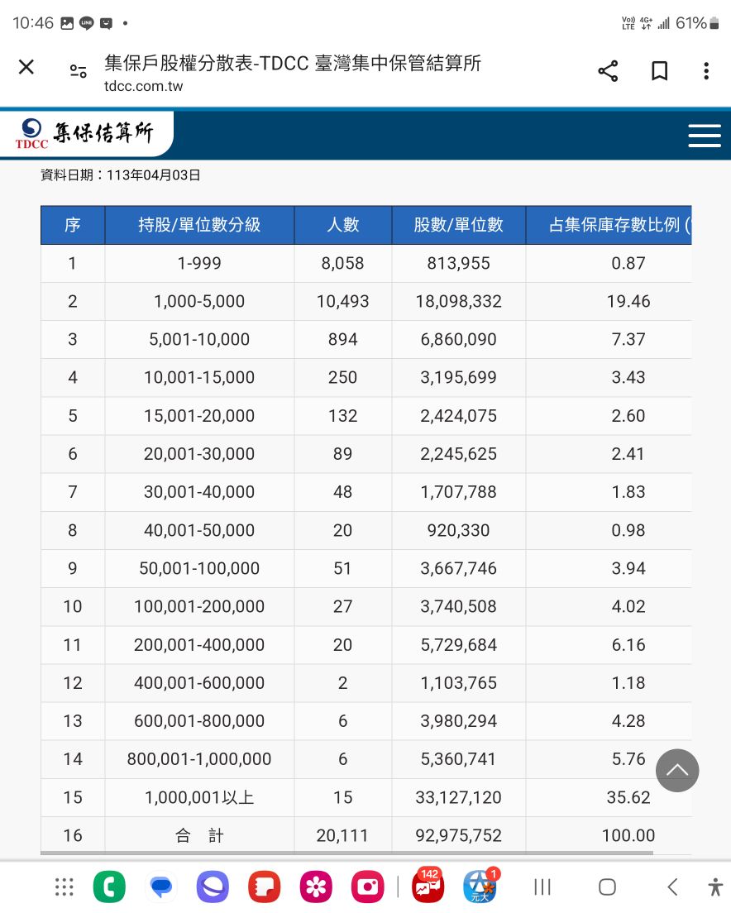Tap the back navigation arrow

pos(672,887)
